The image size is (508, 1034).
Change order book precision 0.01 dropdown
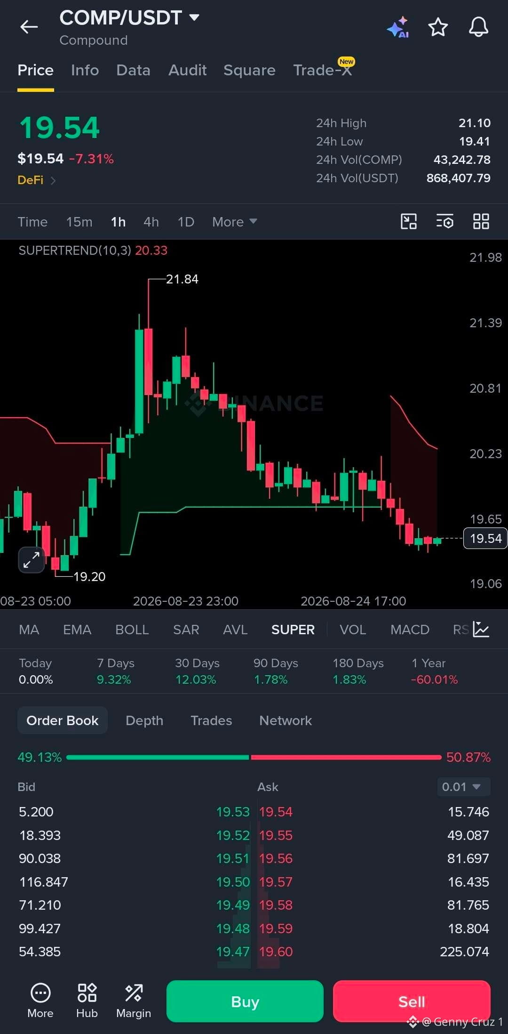[x=463, y=787]
